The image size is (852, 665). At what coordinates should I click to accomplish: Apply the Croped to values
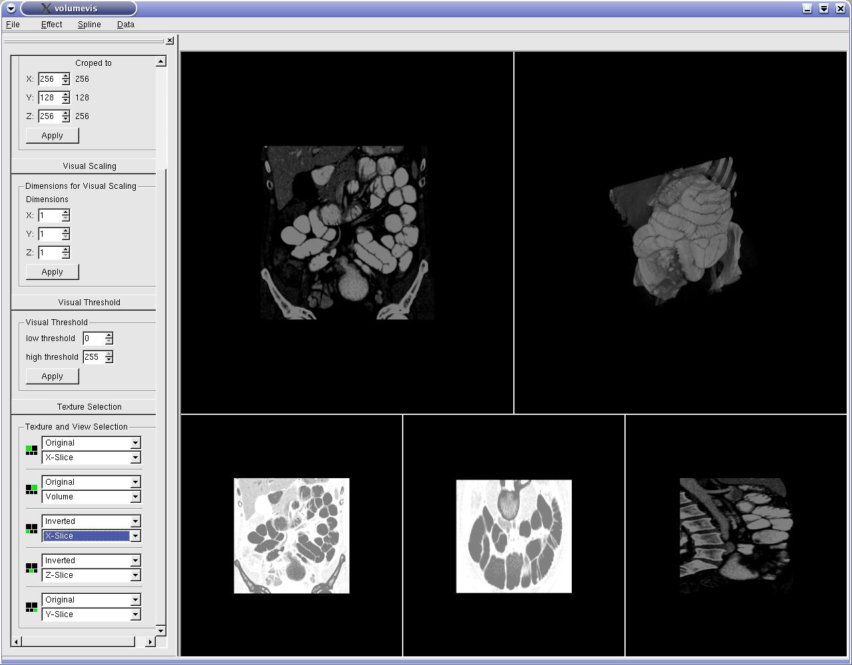[x=52, y=136]
